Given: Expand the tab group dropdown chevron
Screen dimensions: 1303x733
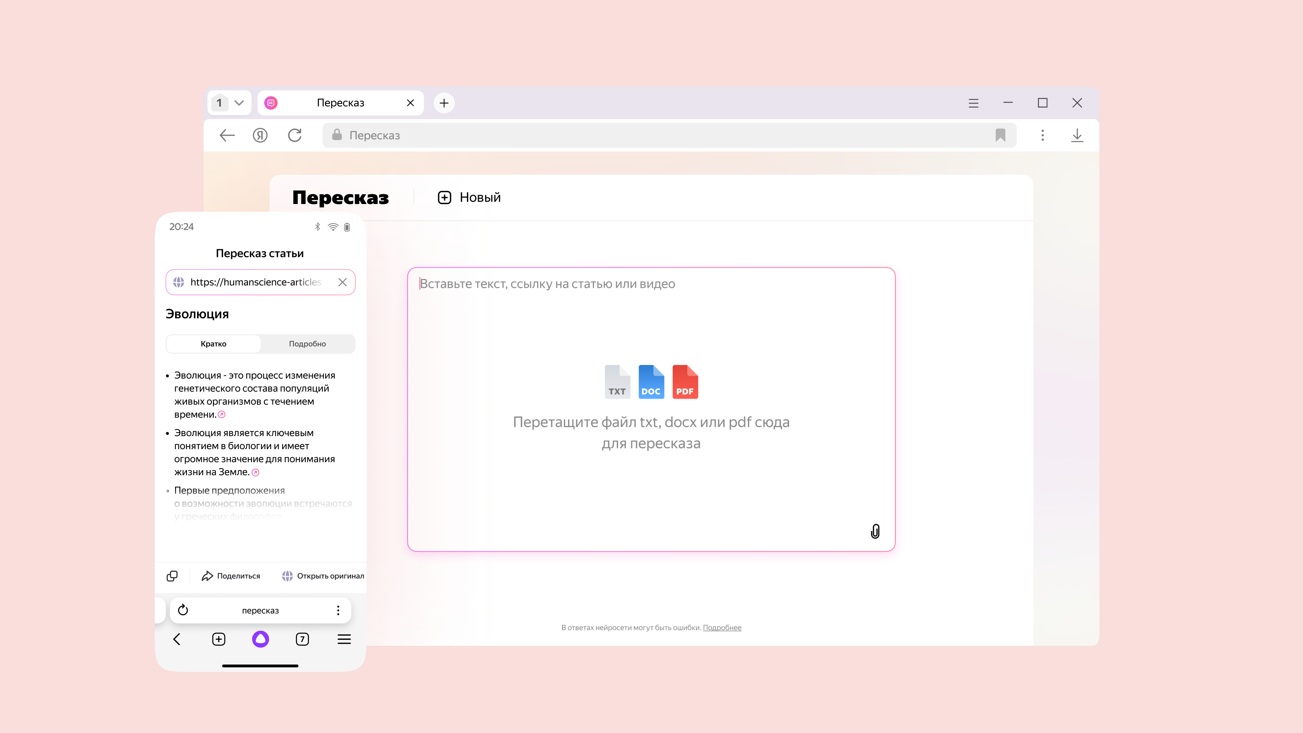Looking at the screenshot, I should pos(239,103).
